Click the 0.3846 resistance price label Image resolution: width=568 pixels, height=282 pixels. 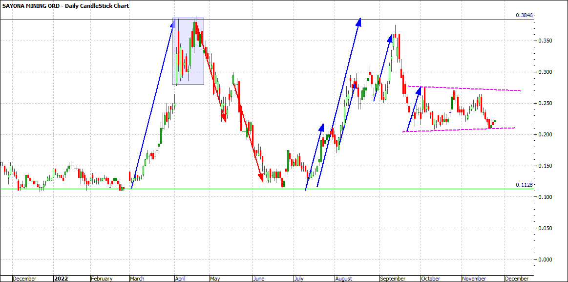(x=524, y=15)
